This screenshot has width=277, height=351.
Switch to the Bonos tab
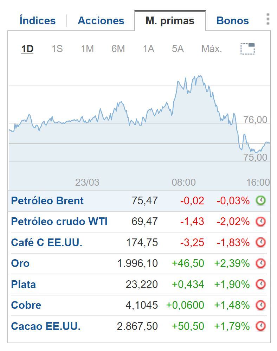[x=232, y=20]
